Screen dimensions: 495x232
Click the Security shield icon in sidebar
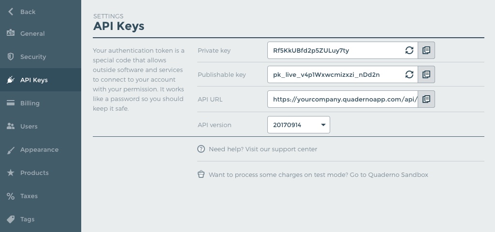(x=11, y=57)
